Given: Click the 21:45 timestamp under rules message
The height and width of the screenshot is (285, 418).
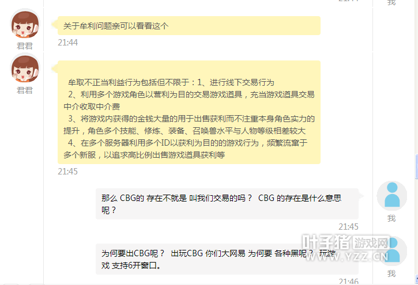Looking at the screenshot, I should click(67, 172).
